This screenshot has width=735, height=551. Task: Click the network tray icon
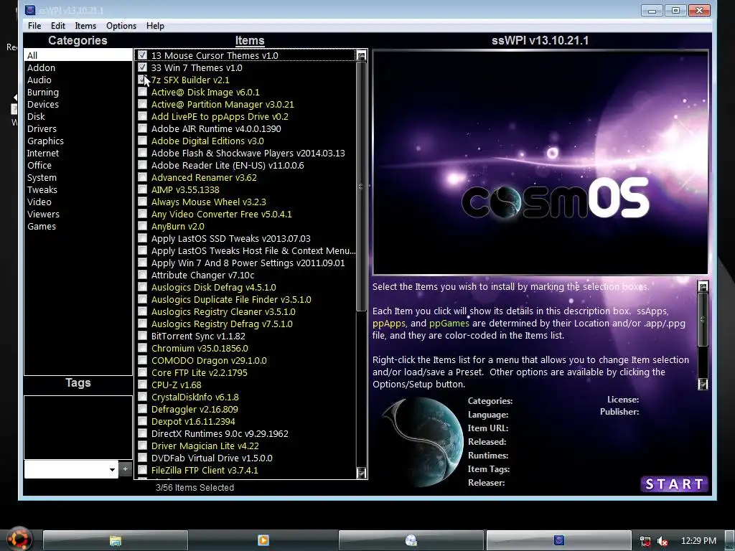pyautogui.click(x=645, y=541)
